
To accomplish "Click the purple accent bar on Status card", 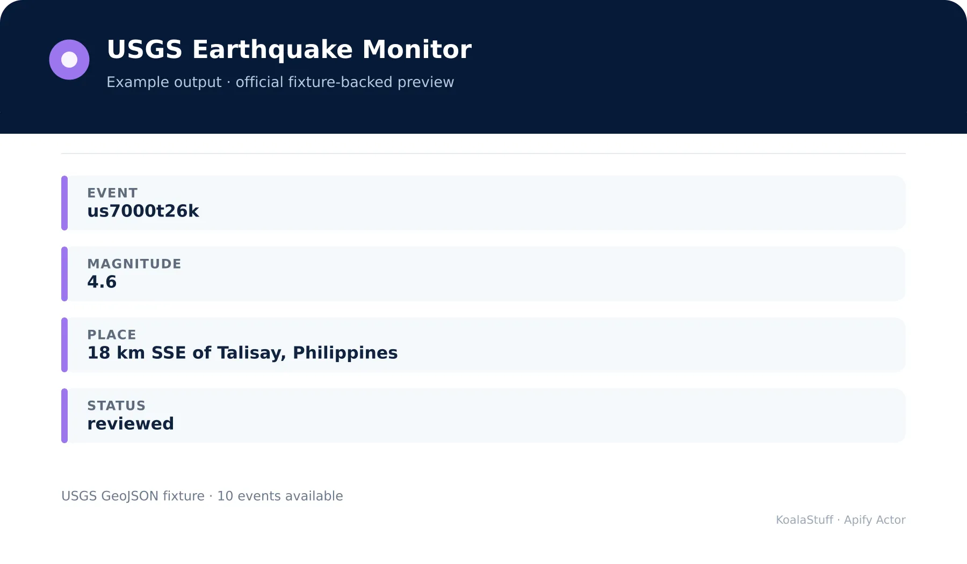I will pyautogui.click(x=64, y=416).
